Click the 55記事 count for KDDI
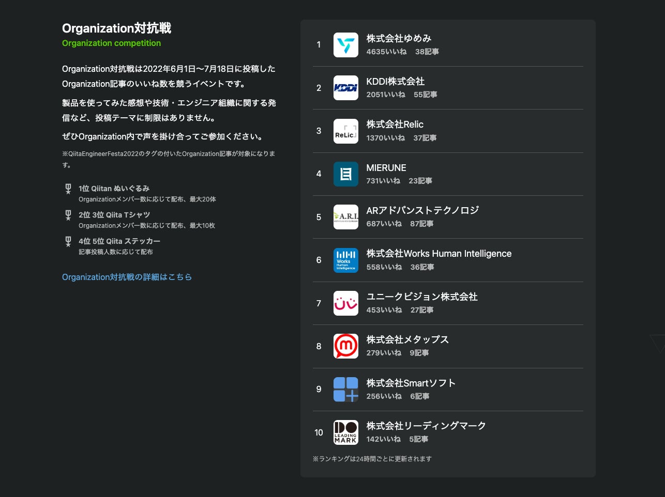The image size is (665, 497). (x=426, y=95)
